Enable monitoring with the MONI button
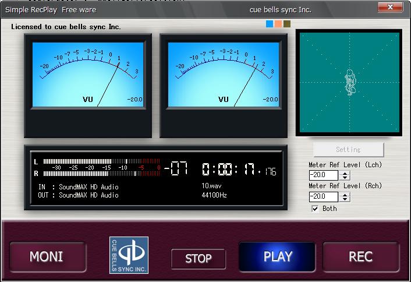The width and height of the screenshot is (411, 282). pos(47,256)
